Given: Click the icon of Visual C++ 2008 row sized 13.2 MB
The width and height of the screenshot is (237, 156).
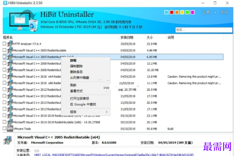Looking at the screenshot, I should [10, 63].
